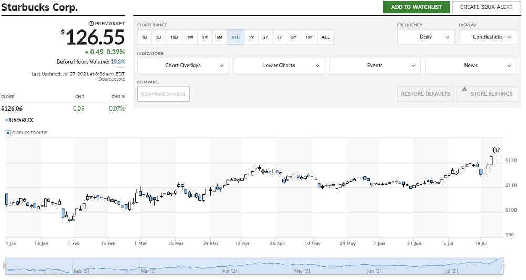Click Feb '21 on the range navigator
The height and width of the screenshot is (280, 526).
(x=82, y=271)
